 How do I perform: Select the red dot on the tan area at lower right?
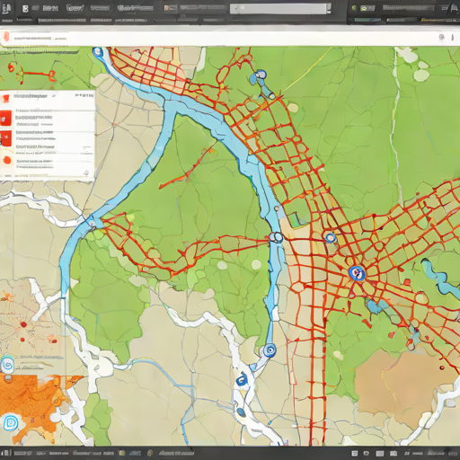pos(442,367)
